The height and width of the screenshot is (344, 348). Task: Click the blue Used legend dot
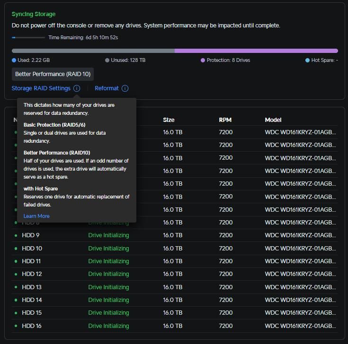(x=14, y=60)
